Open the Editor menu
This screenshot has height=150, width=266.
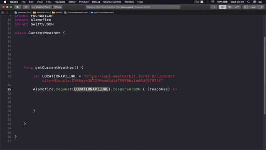click(x=72, y=2)
